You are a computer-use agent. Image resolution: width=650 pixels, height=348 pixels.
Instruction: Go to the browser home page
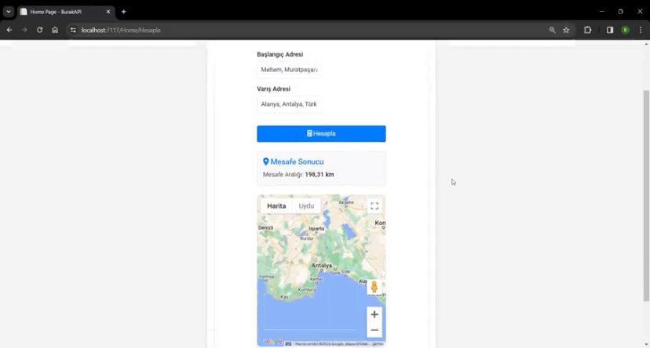point(55,30)
